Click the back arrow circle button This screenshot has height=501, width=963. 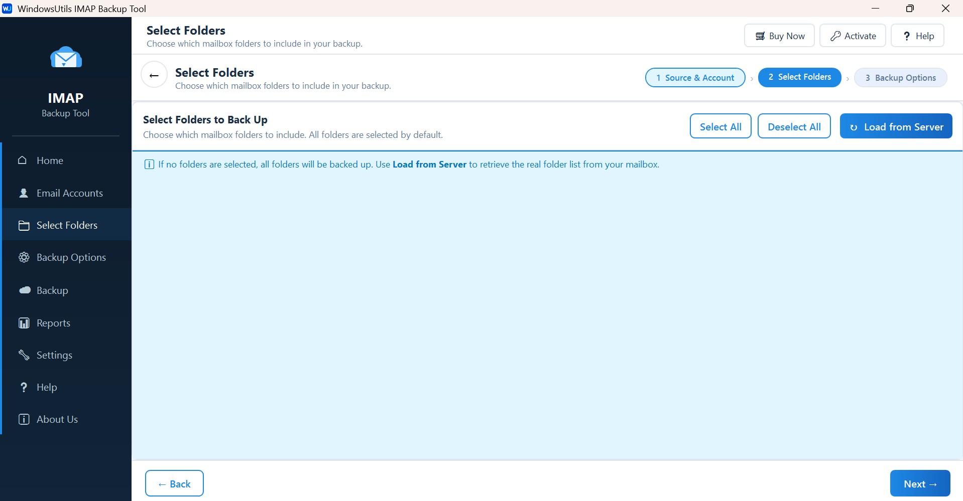154,74
